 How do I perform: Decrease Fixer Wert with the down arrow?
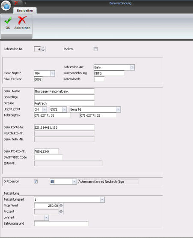point(61,207)
